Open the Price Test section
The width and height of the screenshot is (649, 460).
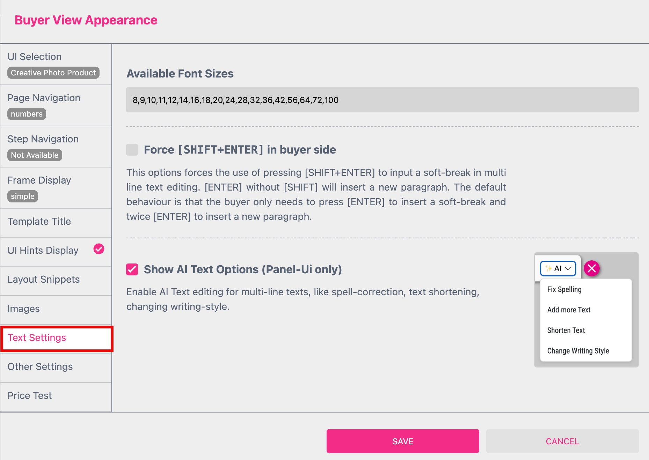(29, 395)
